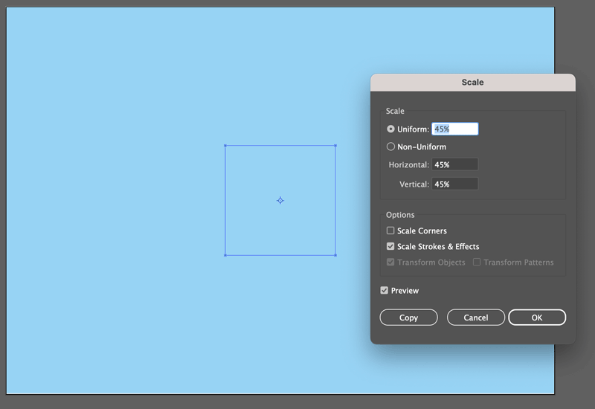Click the Horizontal scale value field

454,164
